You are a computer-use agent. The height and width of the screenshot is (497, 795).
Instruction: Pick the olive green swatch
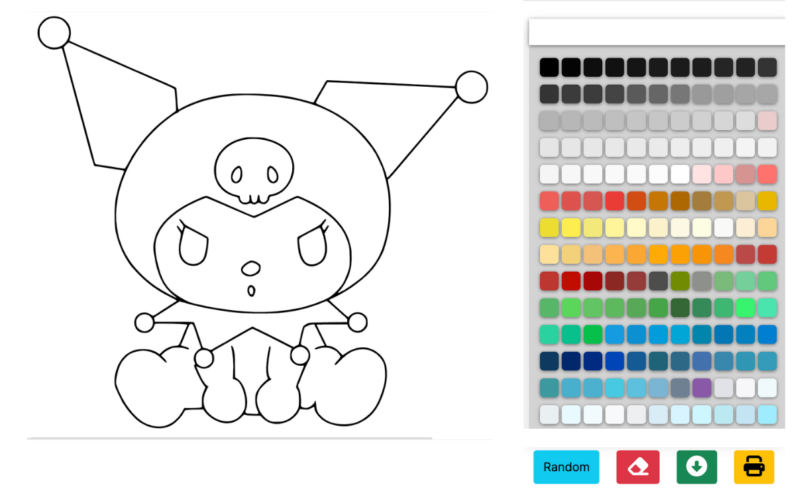pos(680,281)
